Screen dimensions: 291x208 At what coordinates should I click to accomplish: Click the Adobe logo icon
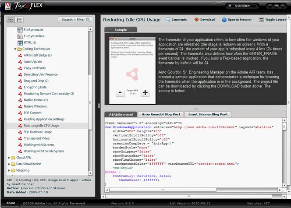[7, 5]
